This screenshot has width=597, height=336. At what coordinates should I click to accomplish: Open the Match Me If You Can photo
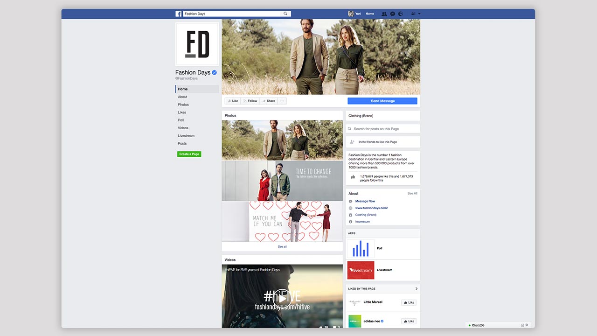(282, 221)
